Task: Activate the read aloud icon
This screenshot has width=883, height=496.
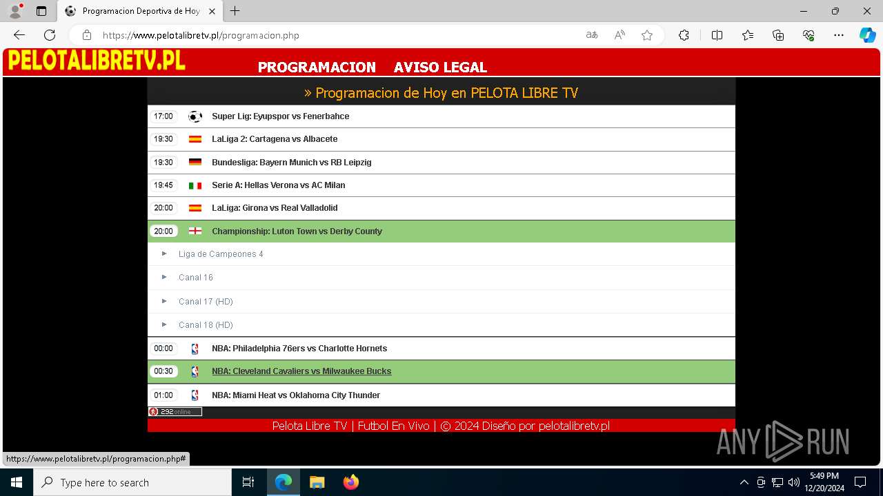Action: [x=619, y=35]
